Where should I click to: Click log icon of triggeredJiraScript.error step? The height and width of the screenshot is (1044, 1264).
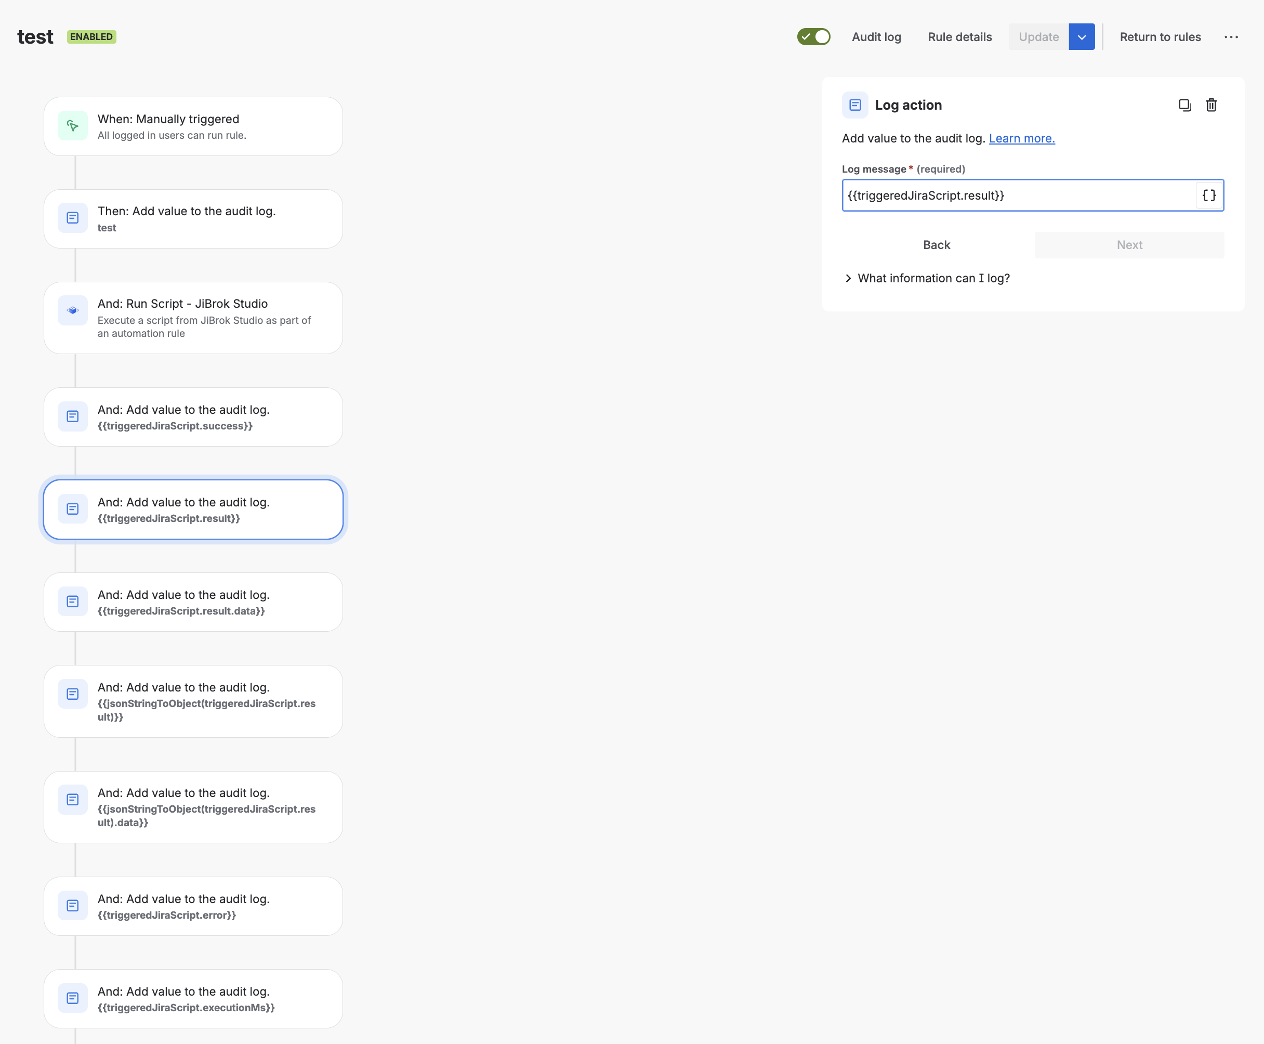[73, 905]
